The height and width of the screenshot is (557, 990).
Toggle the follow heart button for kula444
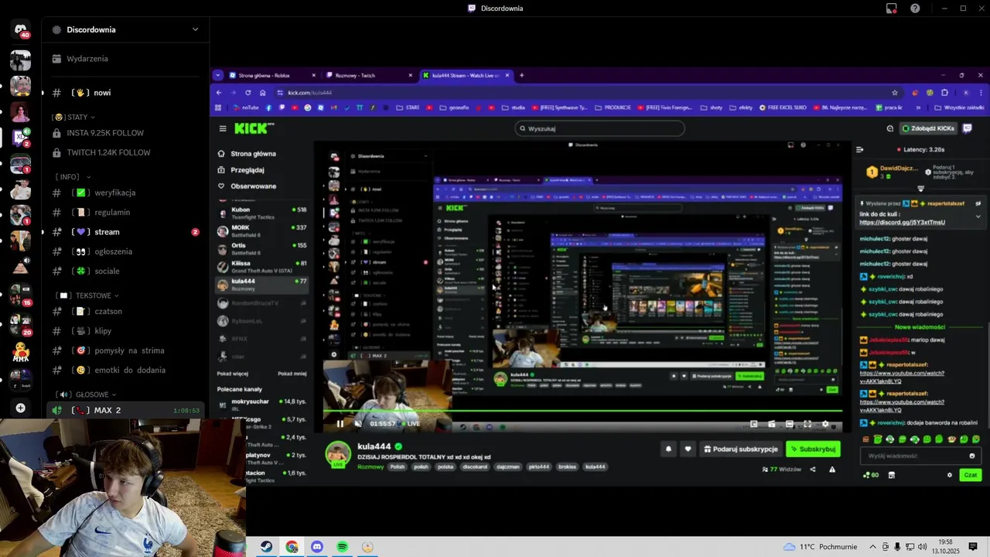[x=688, y=449]
